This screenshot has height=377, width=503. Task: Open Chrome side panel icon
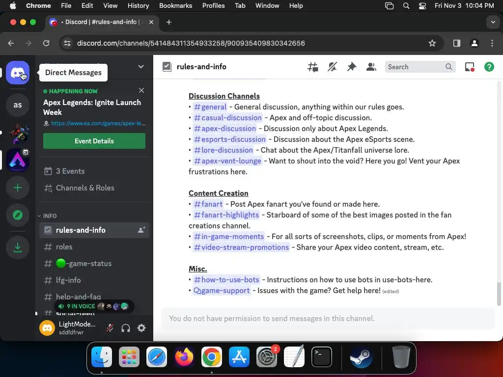(456, 43)
